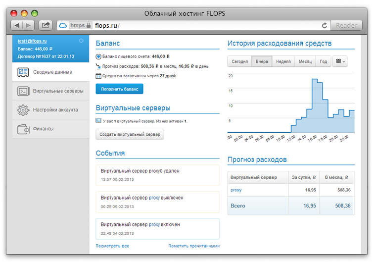
Task: Click the 13:57 05.02.2013 event timestamp
Action: click(117, 179)
